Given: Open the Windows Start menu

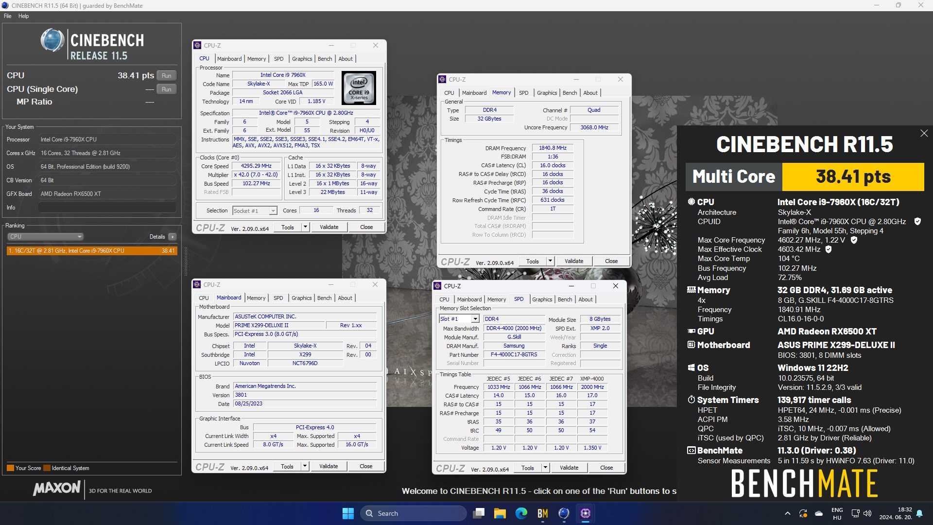Looking at the screenshot, I should [x=348, y=513].
